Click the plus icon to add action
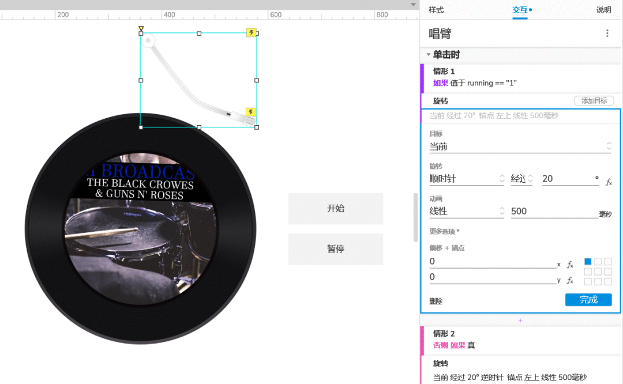Screen dimensions: 623x384 520,321
